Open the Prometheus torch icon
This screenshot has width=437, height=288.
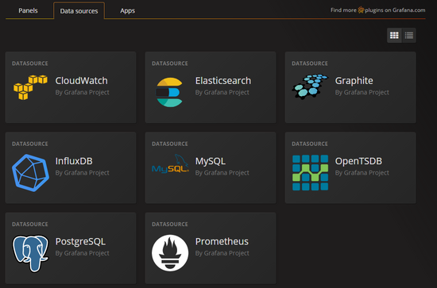pos(170,253)
